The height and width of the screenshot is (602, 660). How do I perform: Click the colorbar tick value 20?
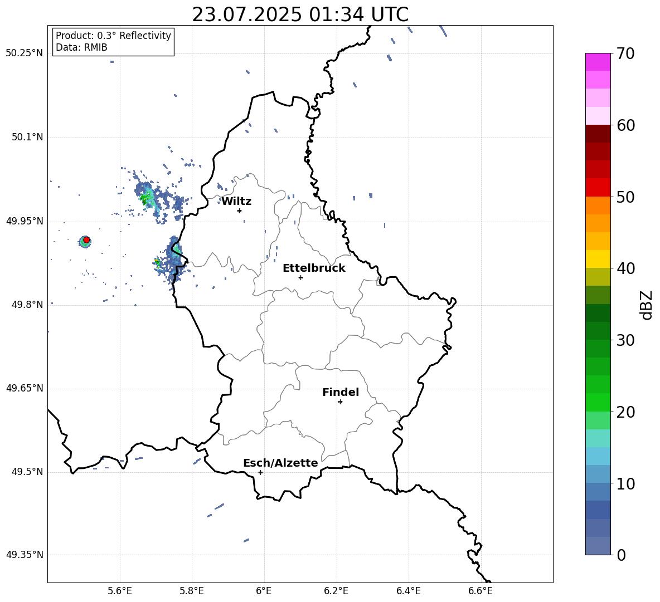[626, 412]
